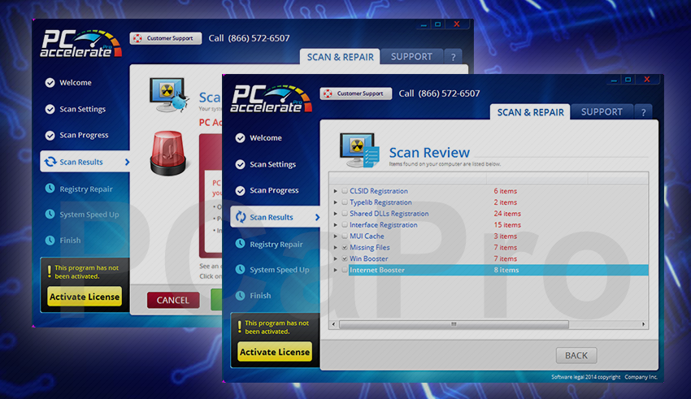
Task: Tick the Typelib Registration checkbox
Action: (x=345, y=202)
